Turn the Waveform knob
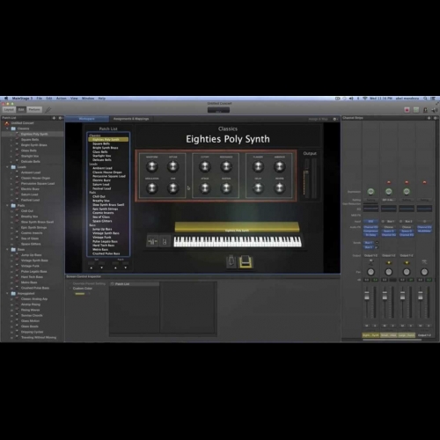Screen dimensions: 440x440 click(x=151, y=166)
